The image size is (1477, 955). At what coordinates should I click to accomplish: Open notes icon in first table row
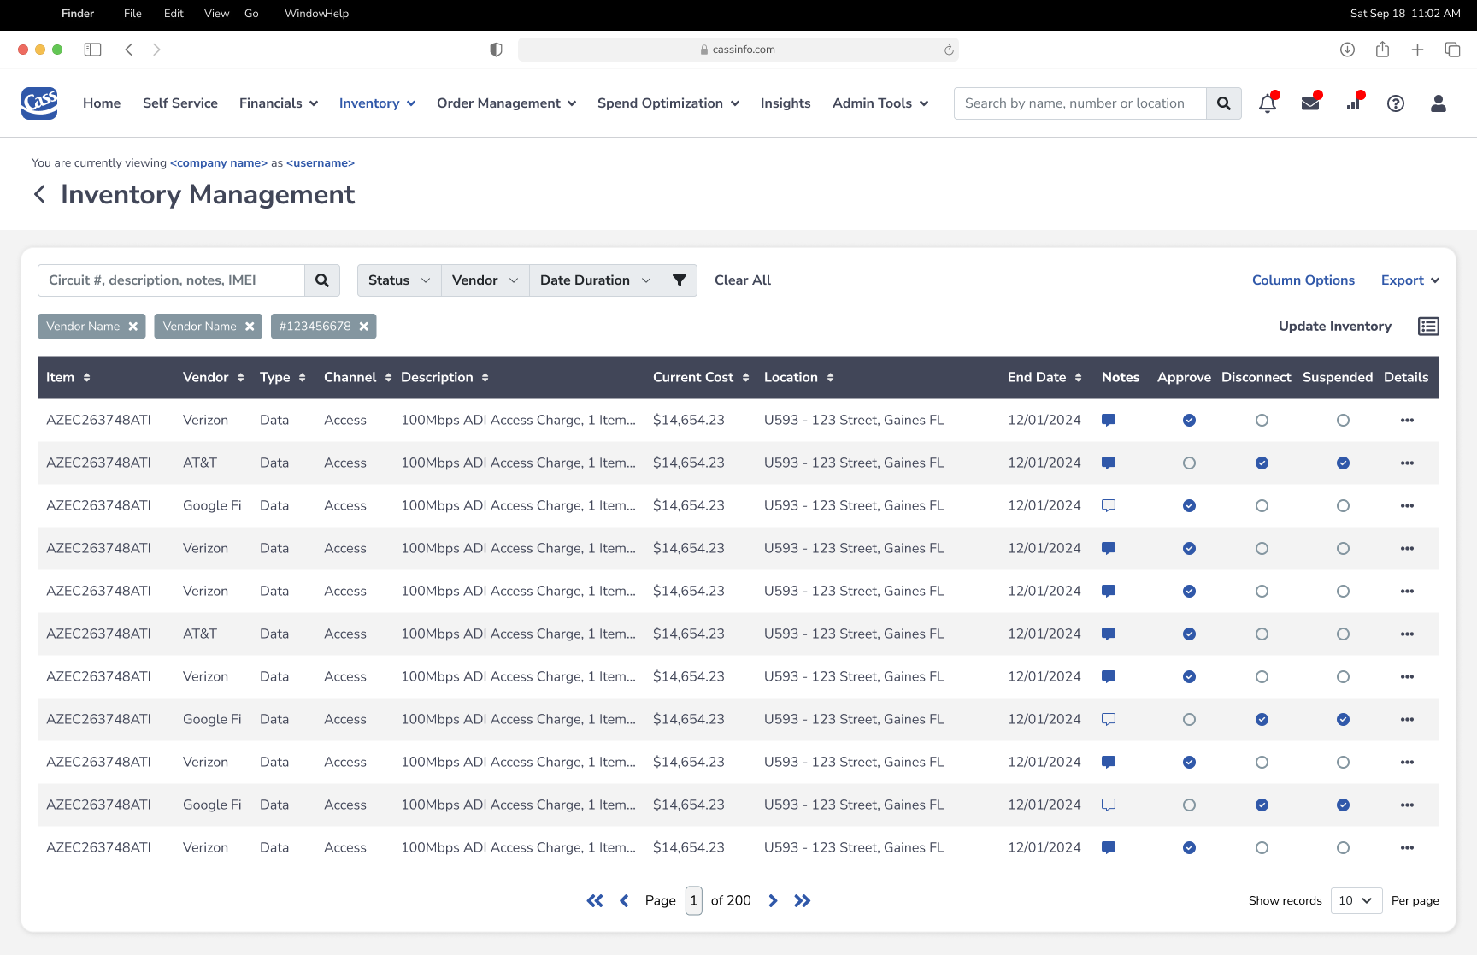click(x=1109, y=420)
